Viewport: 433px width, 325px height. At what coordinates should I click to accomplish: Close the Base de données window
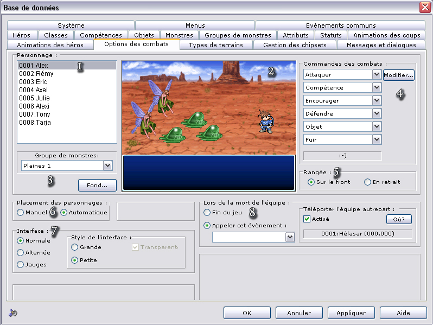click(424, 8)
